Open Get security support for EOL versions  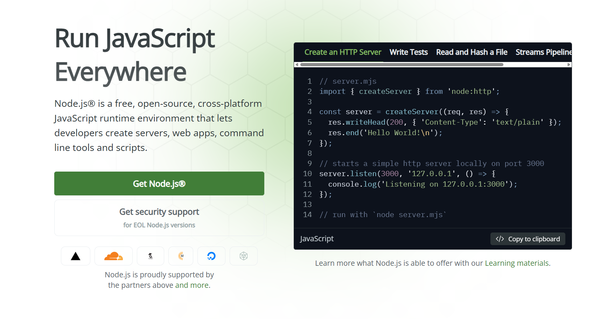coord(159,218)
